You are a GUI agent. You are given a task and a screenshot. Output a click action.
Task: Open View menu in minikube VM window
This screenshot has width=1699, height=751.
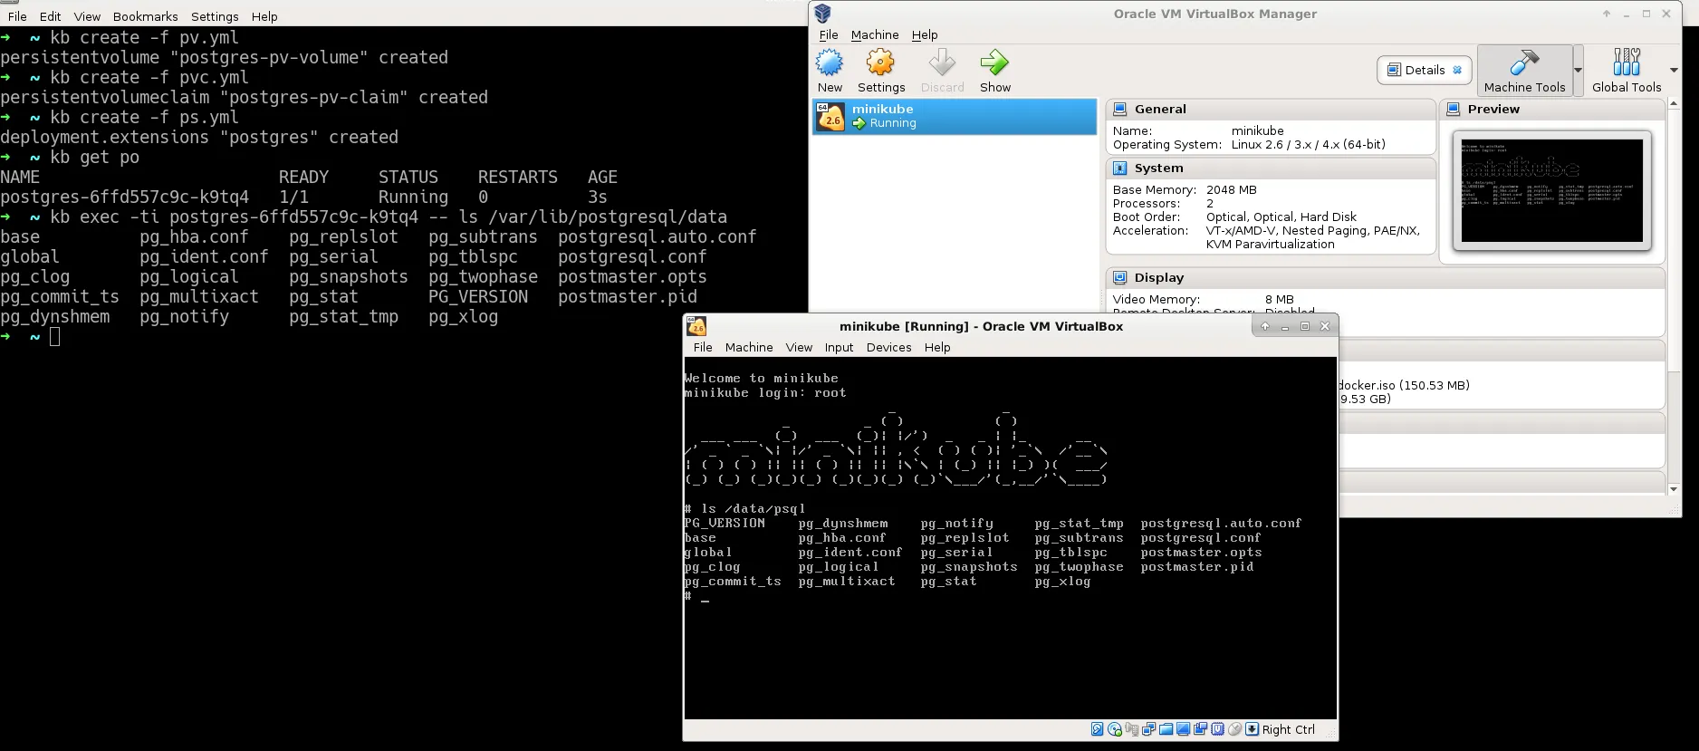pyautogui.click(x=799, y=347)
